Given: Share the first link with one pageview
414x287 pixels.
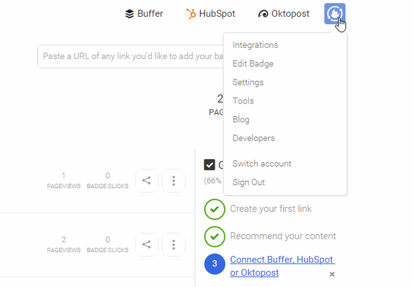Looking at the screenshot, I should (147, 181).
